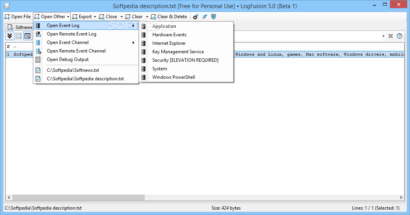Click the icon beside Application
The image size is (410, 215).
tap(143, 26)
